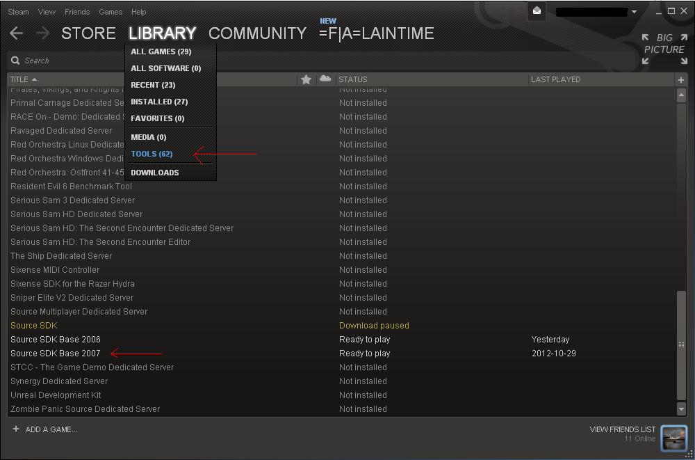Select Sixense MIDI Controller
695x460 pixels.
55,269
